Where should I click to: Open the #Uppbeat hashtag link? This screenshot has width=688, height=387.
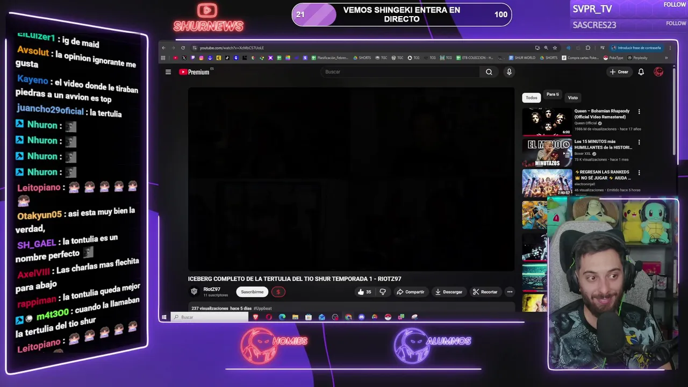tap(263, 309)
